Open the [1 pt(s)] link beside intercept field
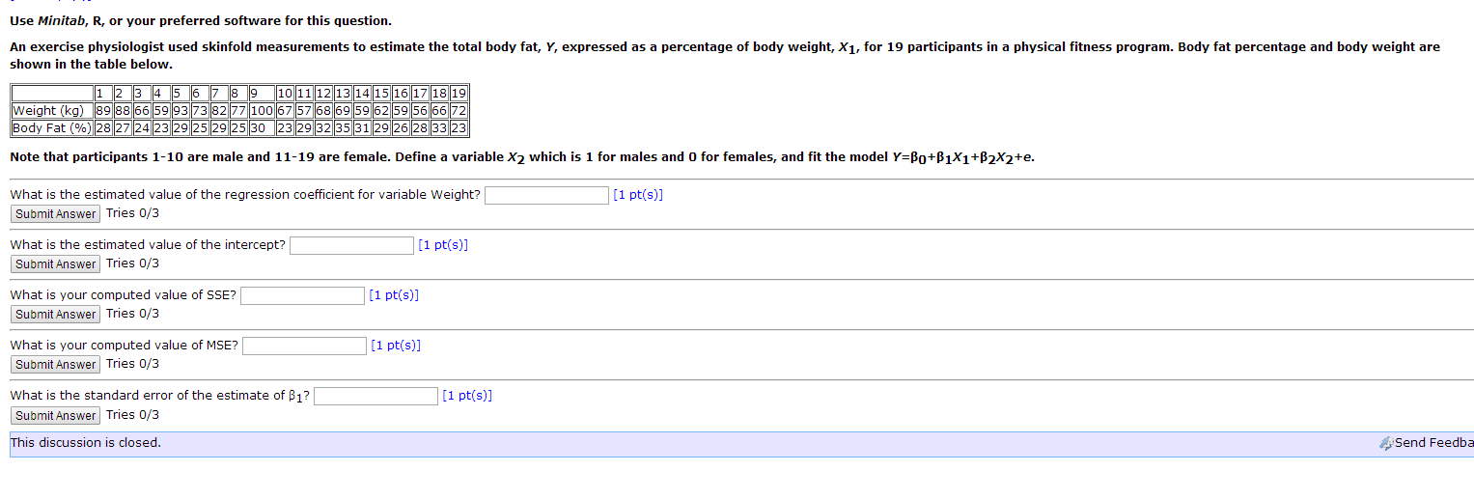Screen dimensions: 1474x499 [443, 245]
